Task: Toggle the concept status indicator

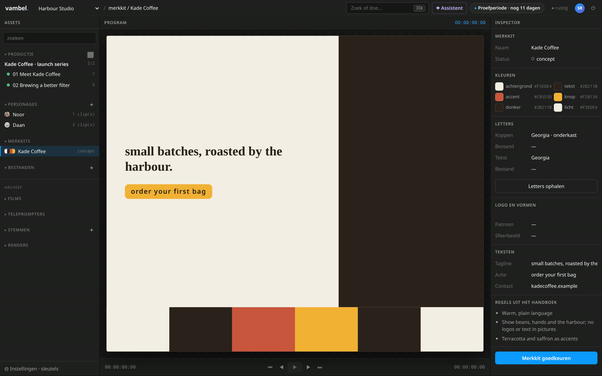Action: coord(533,59)
